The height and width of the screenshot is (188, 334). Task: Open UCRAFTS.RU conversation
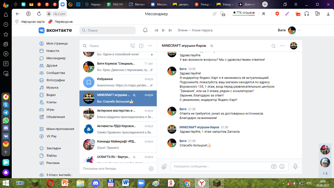click(x=118, y=158)
